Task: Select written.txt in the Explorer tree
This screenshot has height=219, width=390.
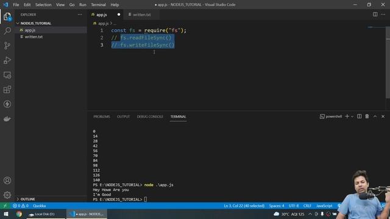Action: pyautogui.click(x=51, y=36)
